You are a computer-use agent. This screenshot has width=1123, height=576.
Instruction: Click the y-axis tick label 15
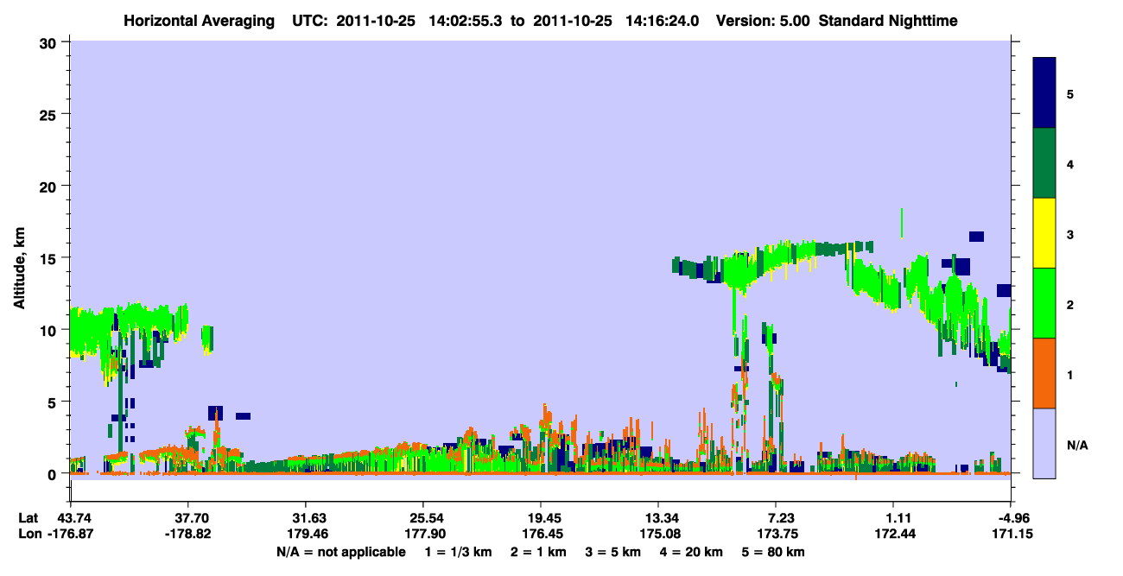coord(49,258)
